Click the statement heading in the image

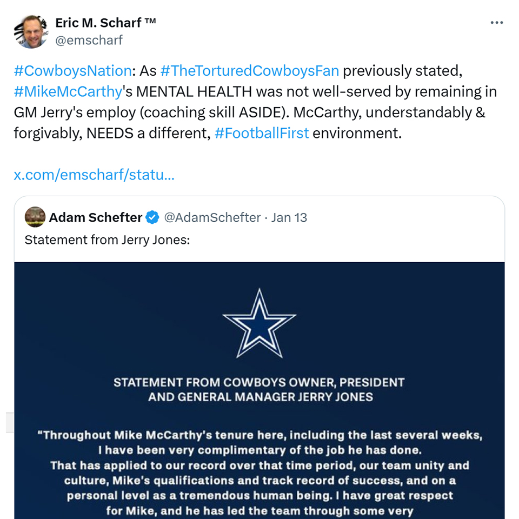pos(259,390)
